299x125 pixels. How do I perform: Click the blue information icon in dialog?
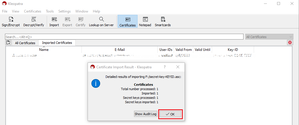96,83
